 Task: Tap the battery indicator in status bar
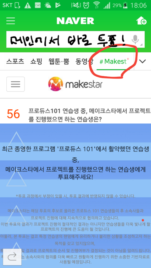point(126,5)
